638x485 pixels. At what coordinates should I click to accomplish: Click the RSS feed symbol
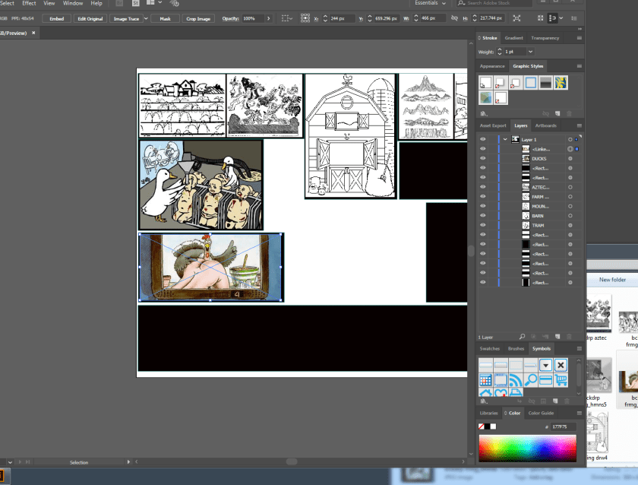pos(516,380)
